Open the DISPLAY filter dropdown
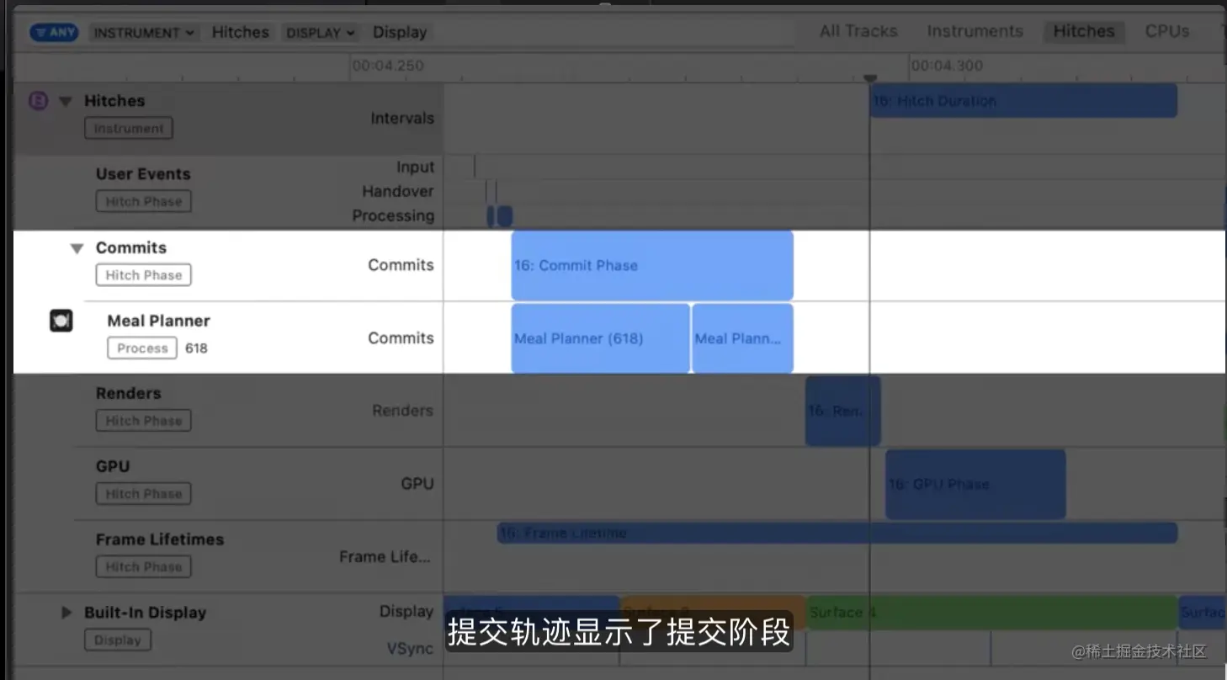 click(320, 32)
